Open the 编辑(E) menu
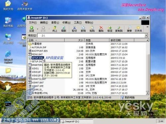The height and width of the screenshot is (124, 166). pos(44,23)
